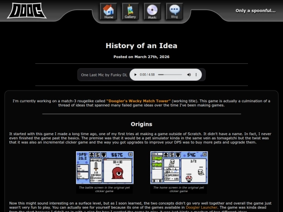Click the battle screen image caption

pos(104,189)
